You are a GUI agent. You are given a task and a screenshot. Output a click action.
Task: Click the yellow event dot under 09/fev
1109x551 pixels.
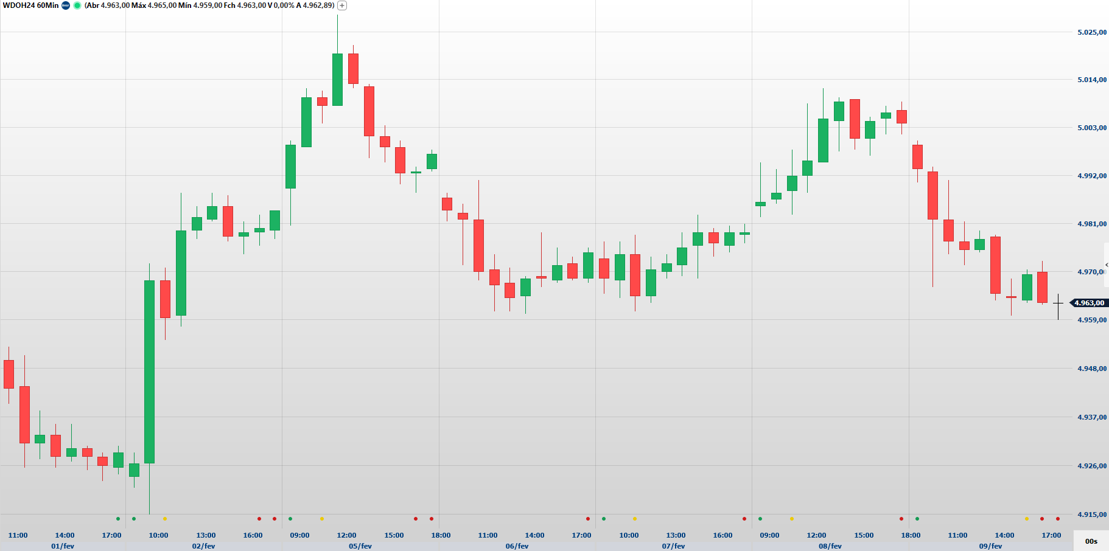click(x=1027, y=519)
